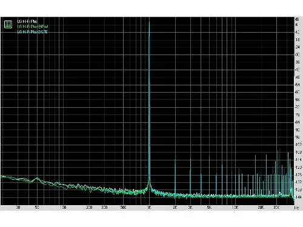This screenshot has width=303, height=227.
Task: Click the 2K frequency axis label
Action: point(175,208)
